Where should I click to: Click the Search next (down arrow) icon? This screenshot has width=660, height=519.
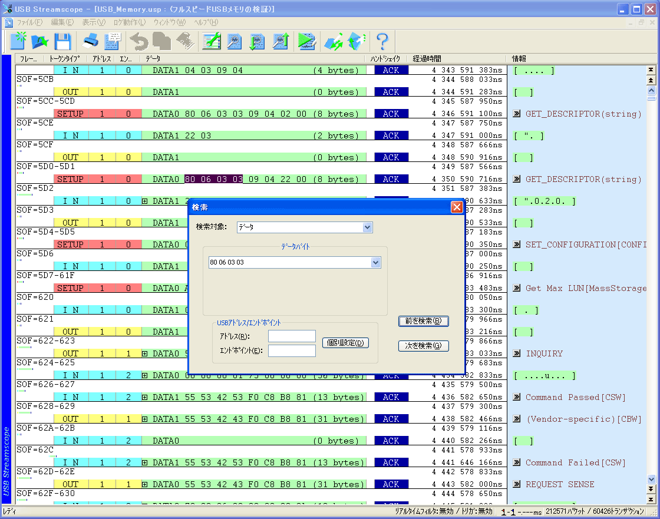tap(257, 41)
